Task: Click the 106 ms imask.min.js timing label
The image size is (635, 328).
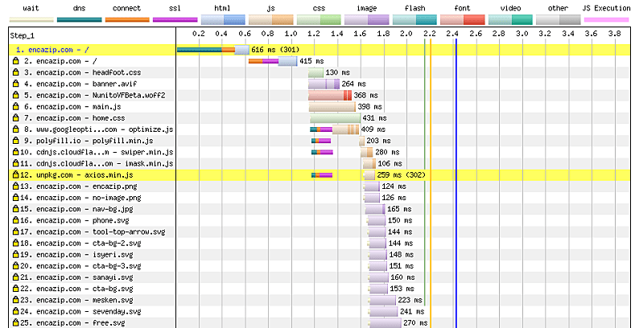Action: click(390, 163)
